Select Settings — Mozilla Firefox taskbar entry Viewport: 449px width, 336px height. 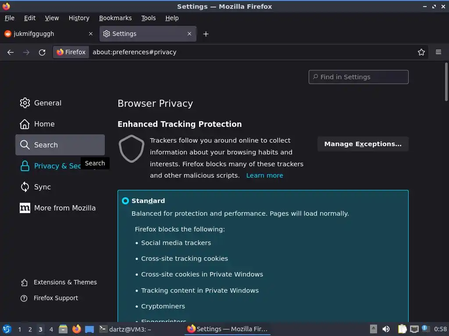coord(228,329)
